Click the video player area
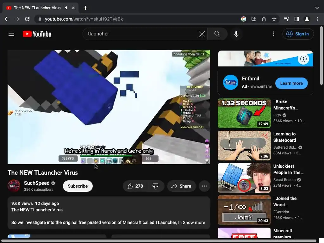Image resolution: width=324 pixels, height=243 pixels. 109,107
